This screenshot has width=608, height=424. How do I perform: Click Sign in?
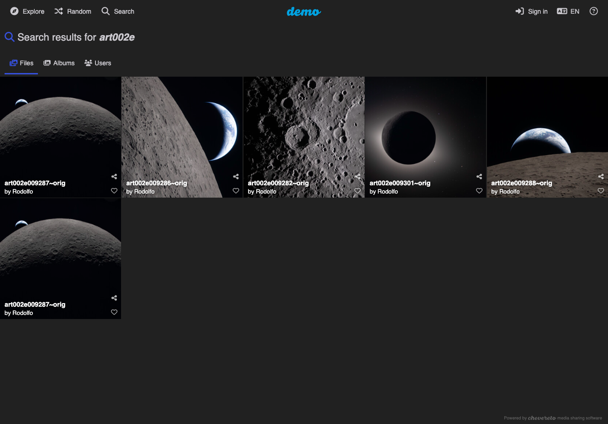coord(531,11)
